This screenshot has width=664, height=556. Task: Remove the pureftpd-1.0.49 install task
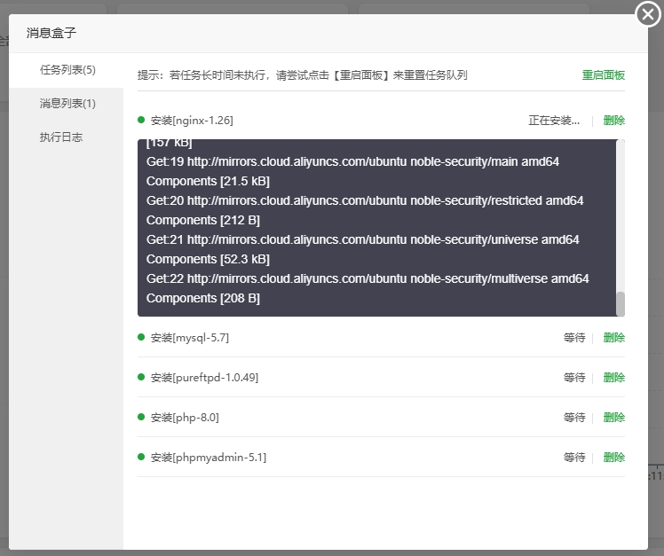614,378
